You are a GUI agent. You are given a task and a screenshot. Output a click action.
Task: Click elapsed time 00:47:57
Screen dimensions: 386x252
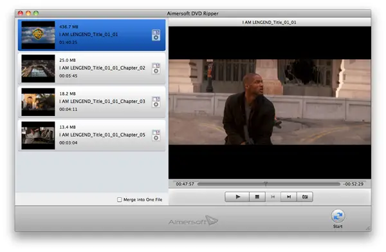point(185,184)
